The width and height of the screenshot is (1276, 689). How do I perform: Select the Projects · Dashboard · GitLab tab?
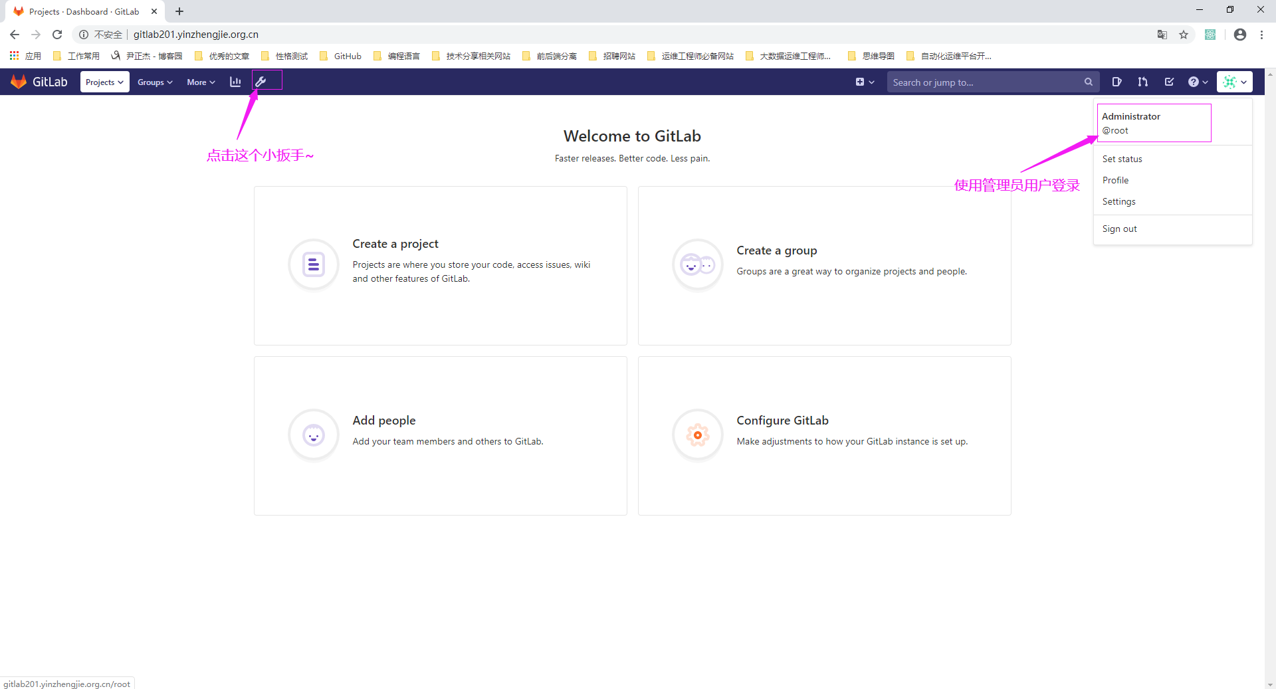(84, 11)
